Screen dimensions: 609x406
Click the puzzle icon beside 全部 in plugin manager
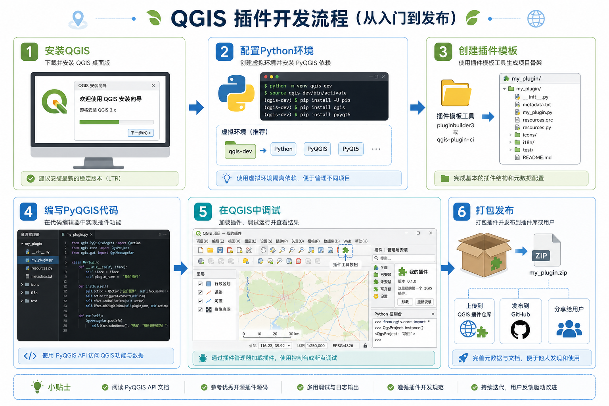[x=376, y=268]
